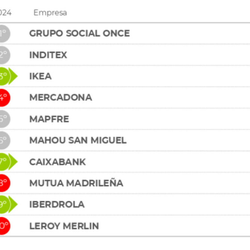Click the gray 5th position badge for Mapfre
Viewport: 250px width, 250px height.
(5, 119)
